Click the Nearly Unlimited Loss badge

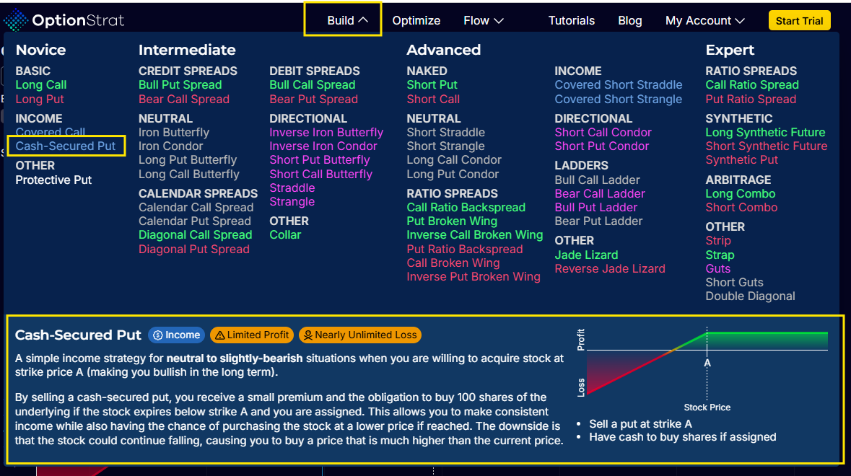tap(360, 335)
